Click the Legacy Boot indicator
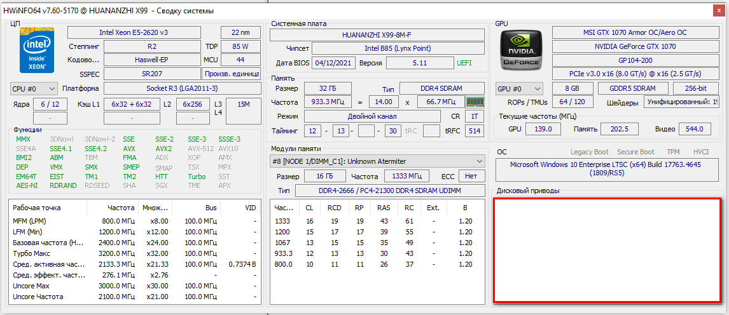 [590, 152]
